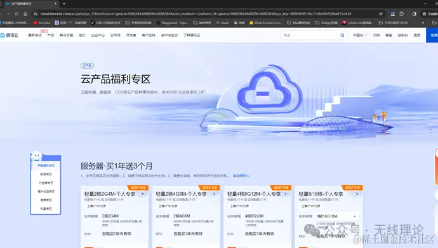Reload the page with the refresh icon
Image resolution: width=438 pixels, height=248 pixels.
(17, 14)
